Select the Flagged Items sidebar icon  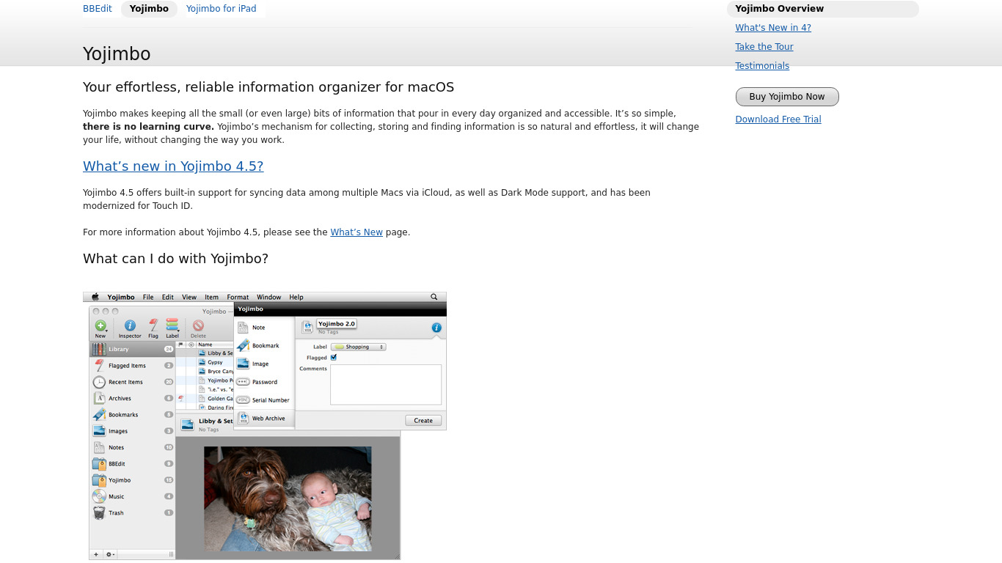(99, 365)
